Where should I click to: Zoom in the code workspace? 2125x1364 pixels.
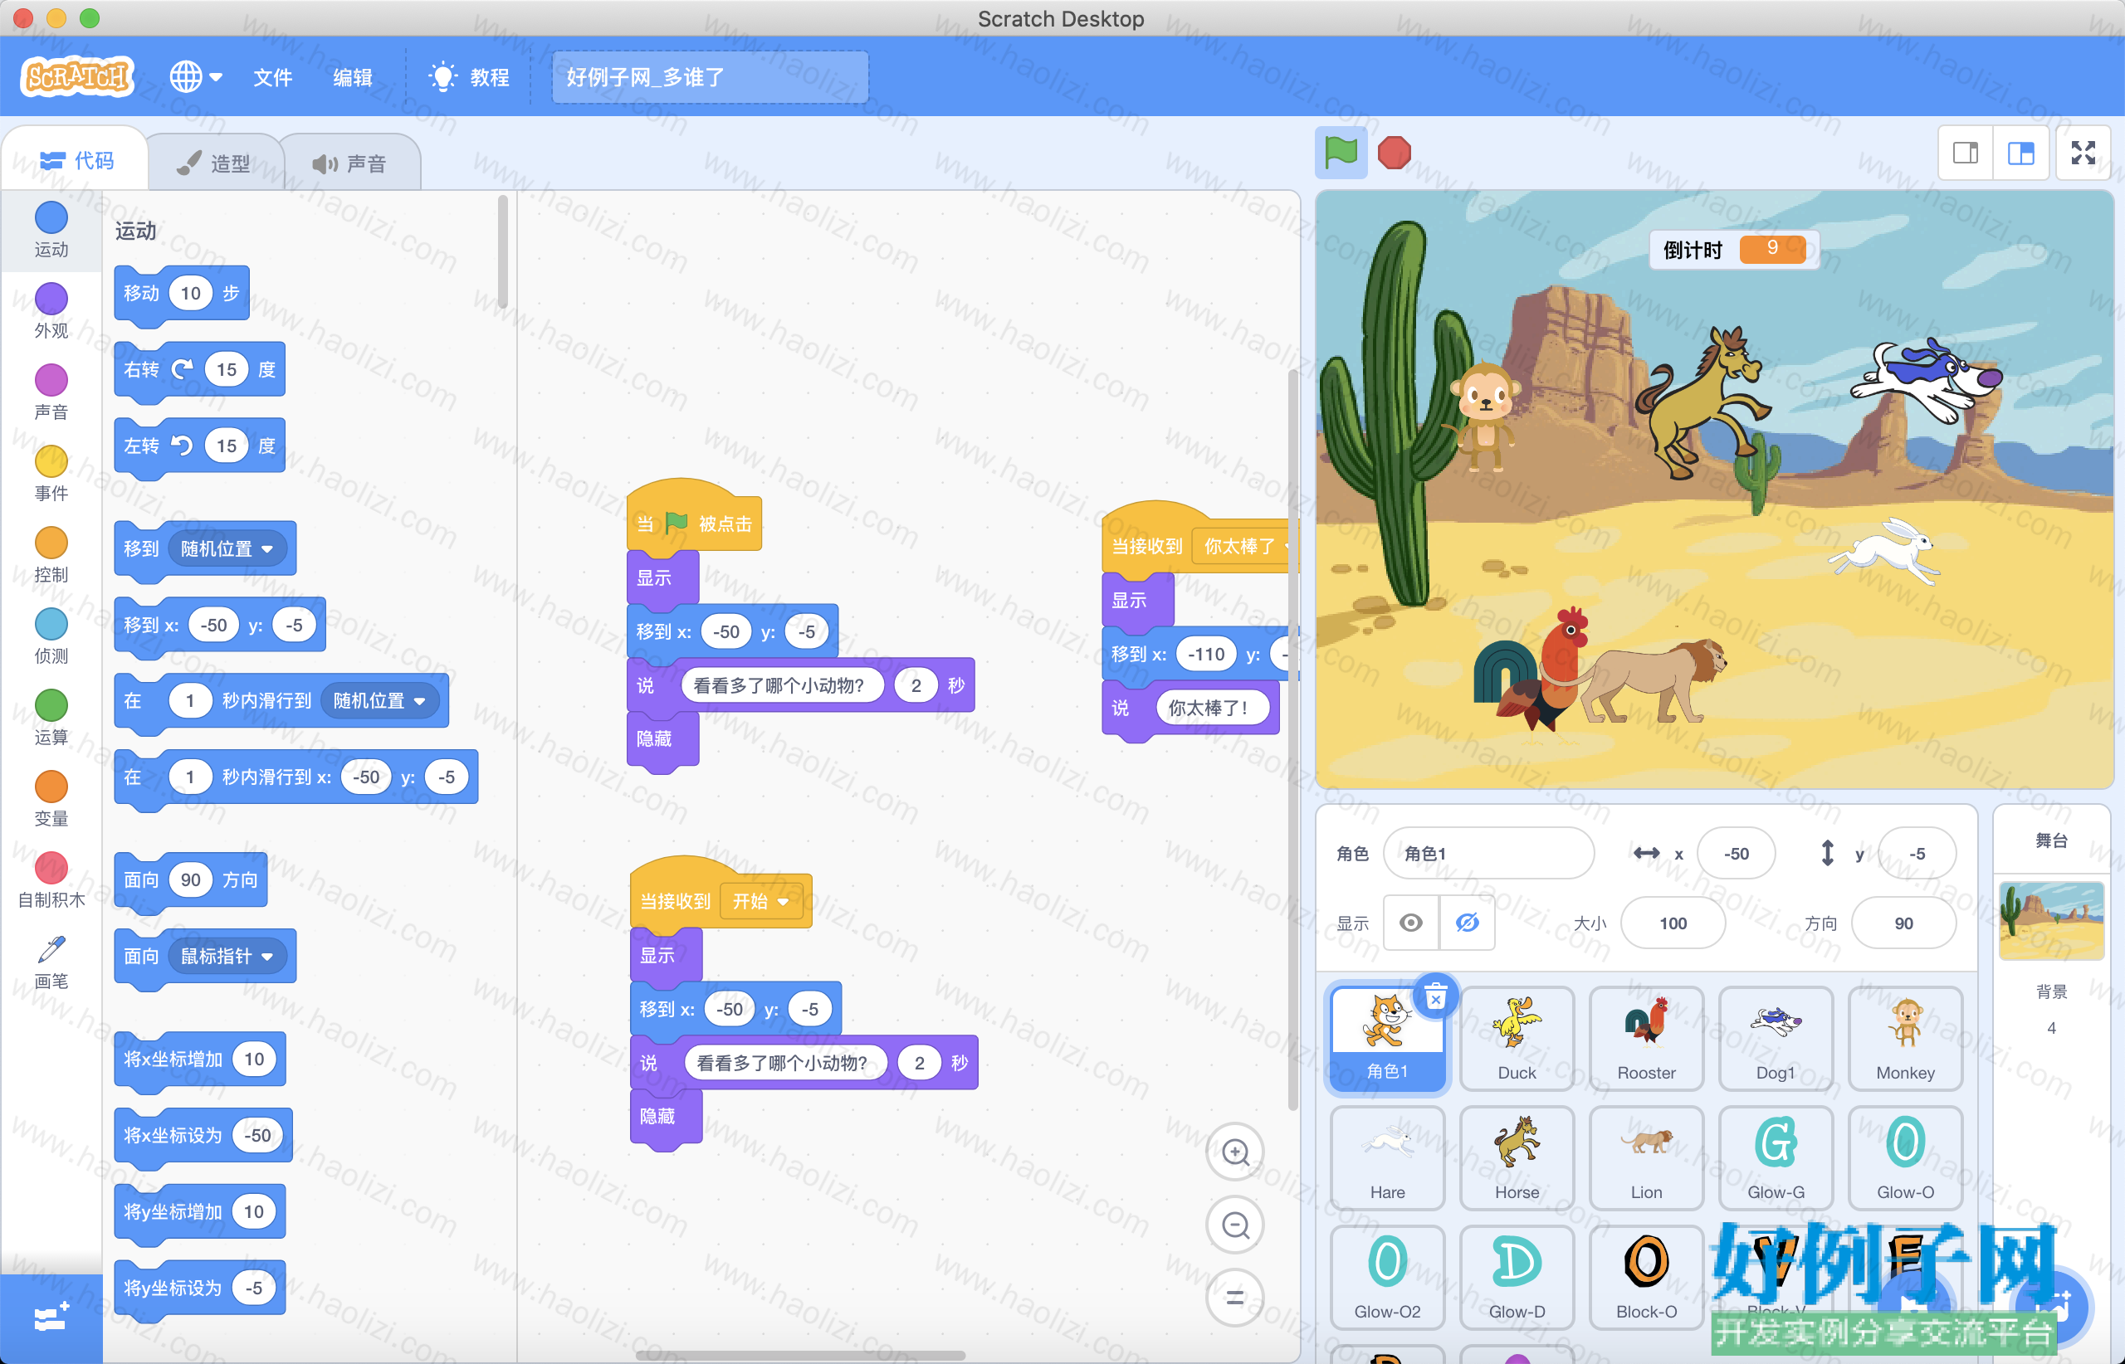pyautogui.click(x=1235, y=1152)
